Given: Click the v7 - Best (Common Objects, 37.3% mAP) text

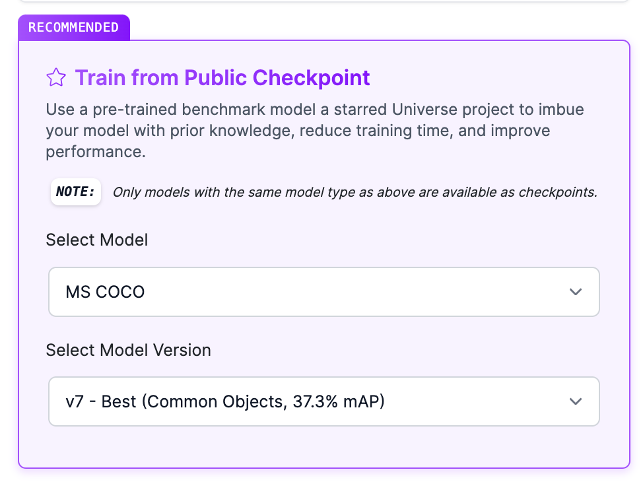Looking at the screenshot, I should click(224, 401).
